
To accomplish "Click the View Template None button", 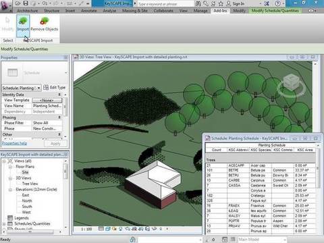I will tap(47, 100).
